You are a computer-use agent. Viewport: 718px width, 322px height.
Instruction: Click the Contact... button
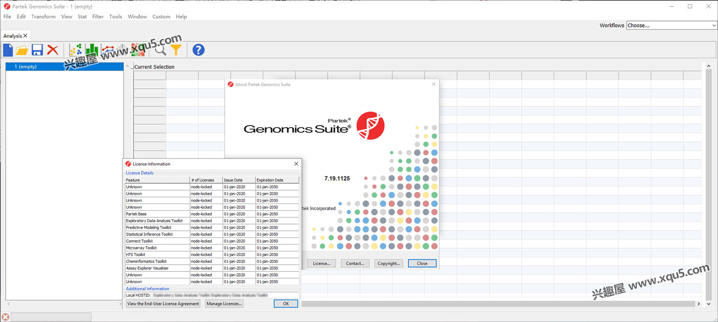tap(355, 263)
